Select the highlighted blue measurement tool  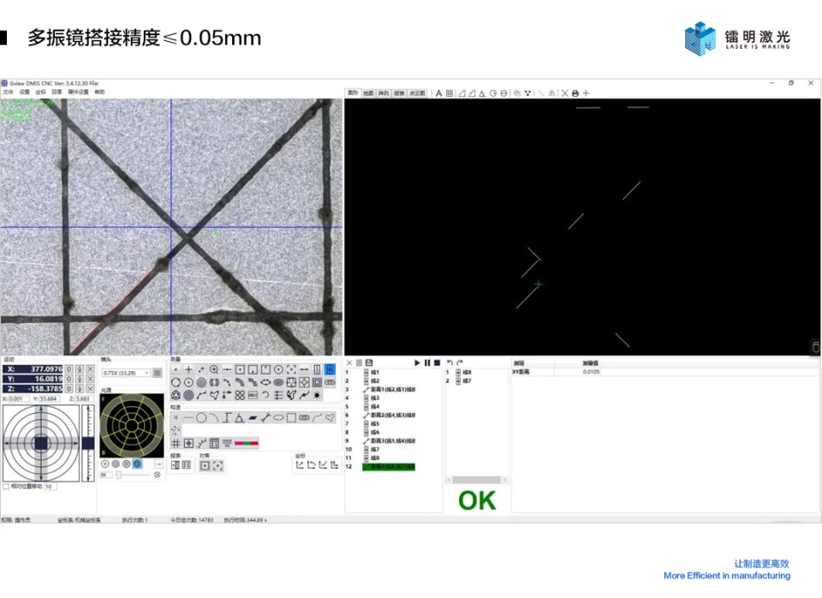click(330, 369)
